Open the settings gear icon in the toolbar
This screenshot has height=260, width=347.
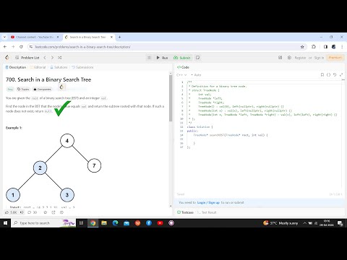[x=289, y=58]
